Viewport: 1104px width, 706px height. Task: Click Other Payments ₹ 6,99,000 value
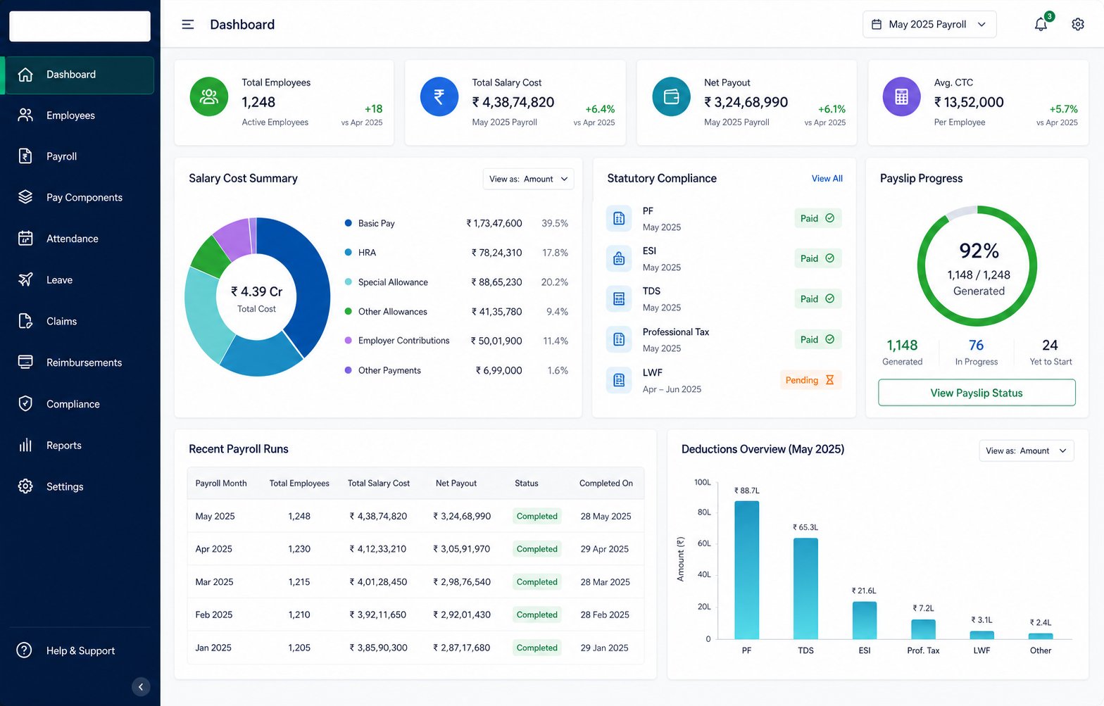pos(498,370)
